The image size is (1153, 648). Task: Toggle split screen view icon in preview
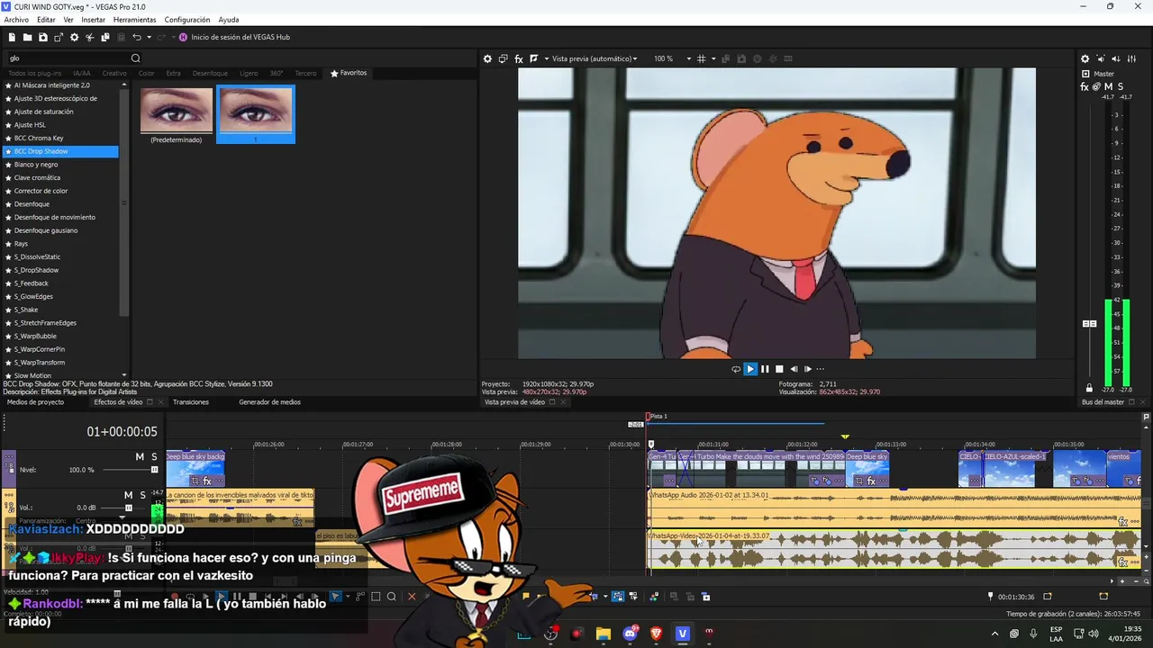click(534, 58)
